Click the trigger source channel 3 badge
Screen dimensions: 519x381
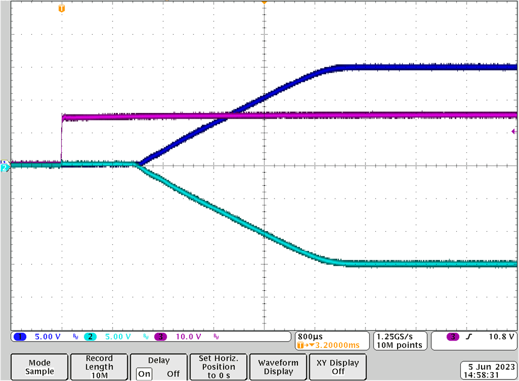[453, 337]
